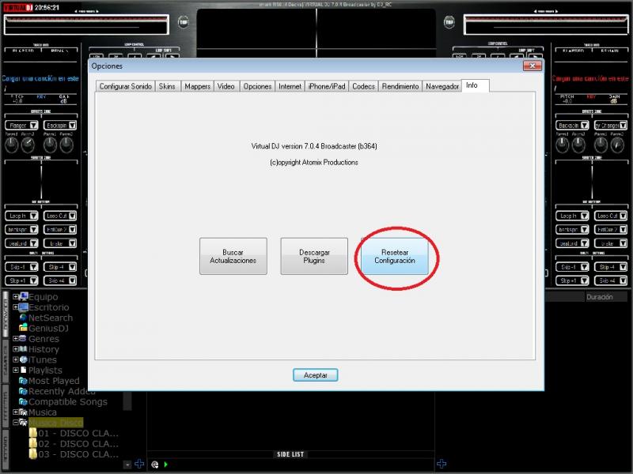Open the left deck Loop In dropdown

(33, 216)
